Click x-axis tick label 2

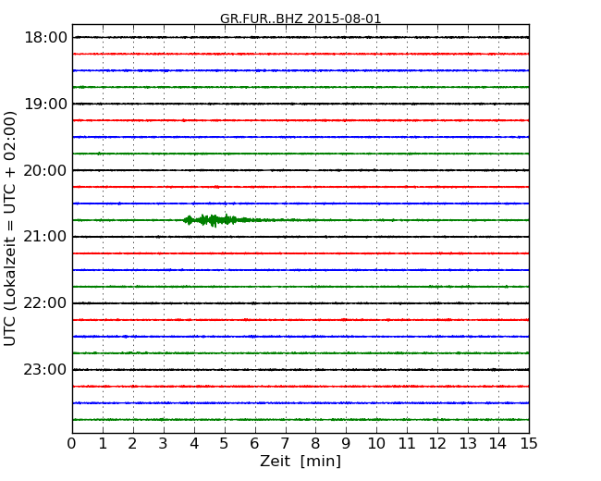[132, 443]
